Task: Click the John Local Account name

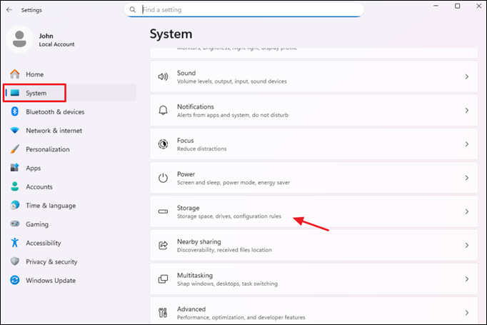Action: pos(57,40)
